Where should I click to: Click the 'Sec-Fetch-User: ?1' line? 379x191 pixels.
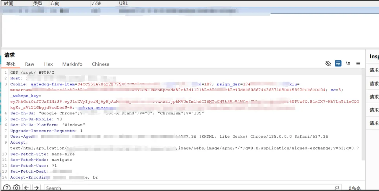33,166
